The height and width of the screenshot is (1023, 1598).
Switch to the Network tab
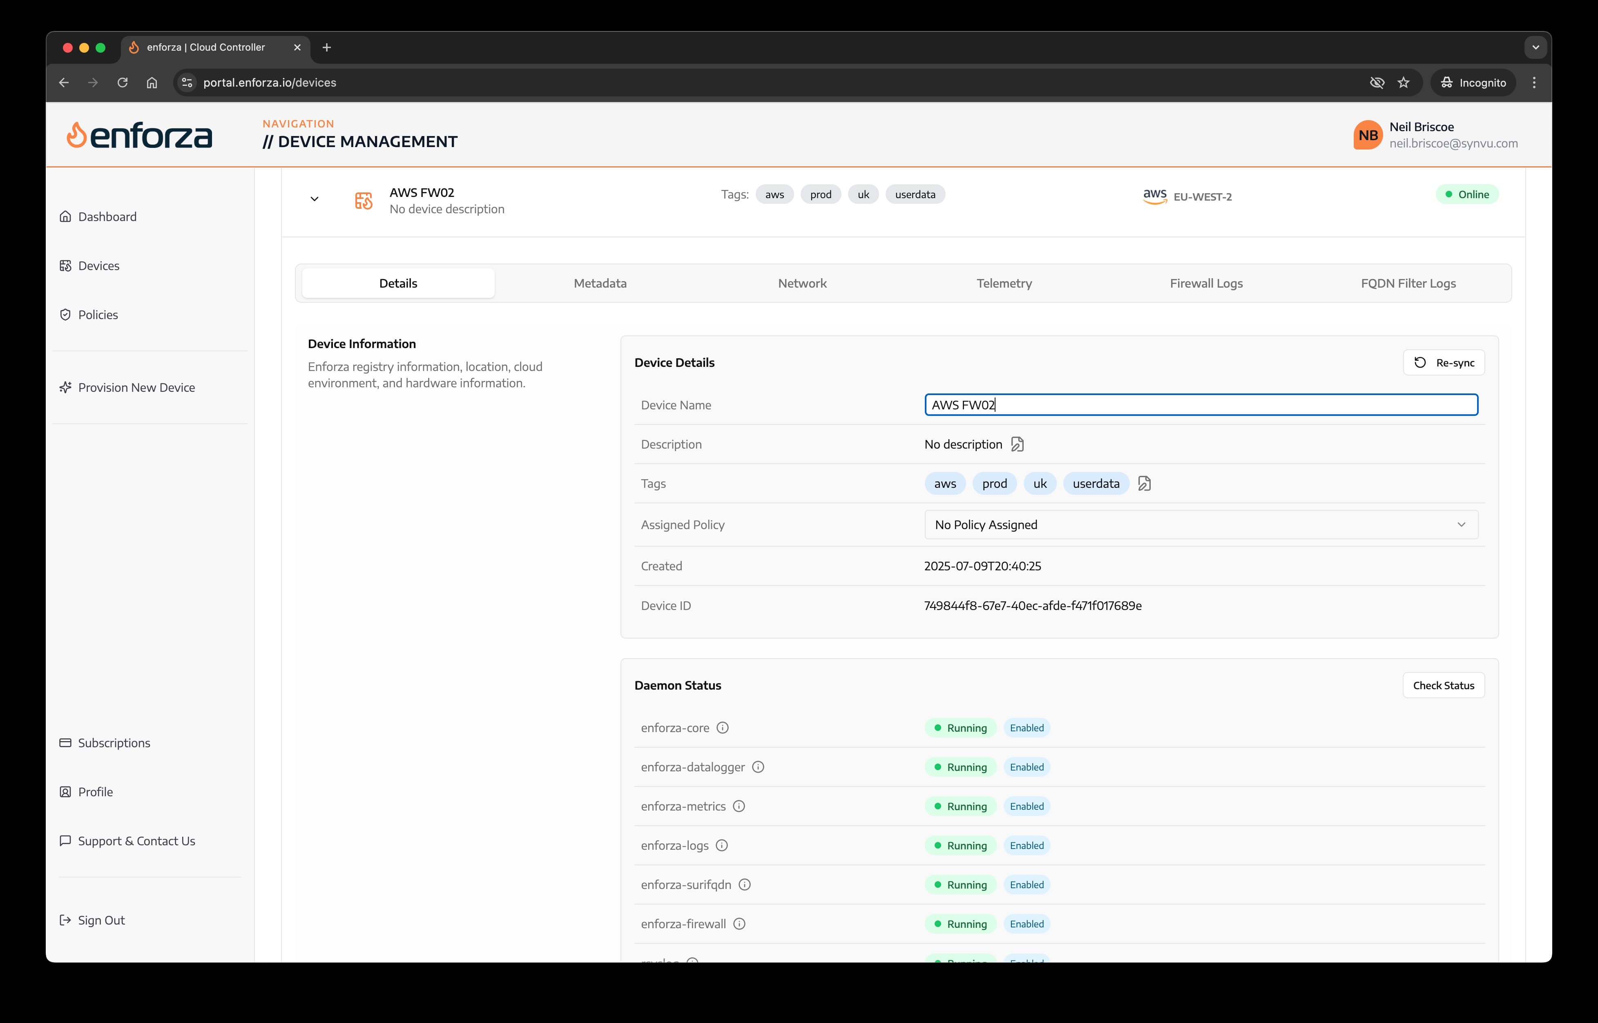(x=802, y=283)
